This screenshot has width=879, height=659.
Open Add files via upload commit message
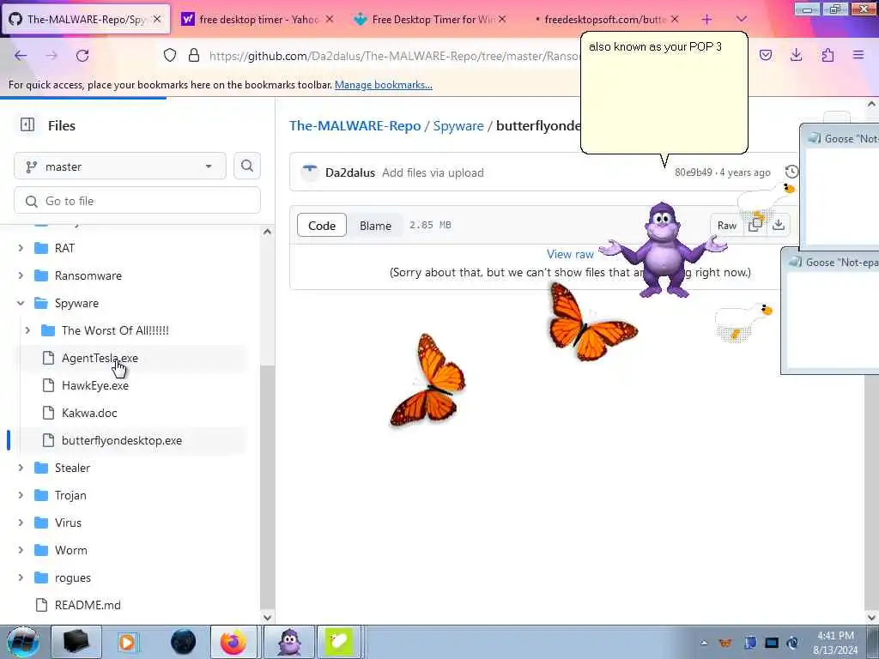click(433, 172)
